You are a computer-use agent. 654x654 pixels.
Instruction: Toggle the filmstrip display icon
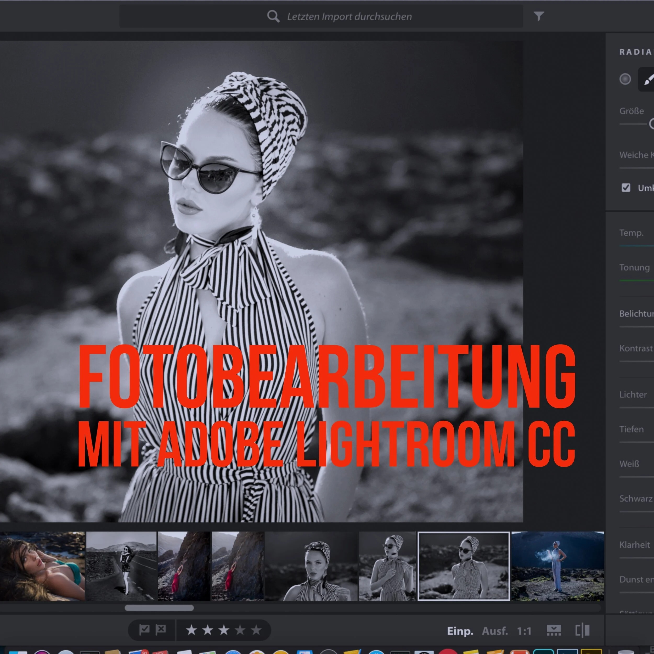[554, 630]
